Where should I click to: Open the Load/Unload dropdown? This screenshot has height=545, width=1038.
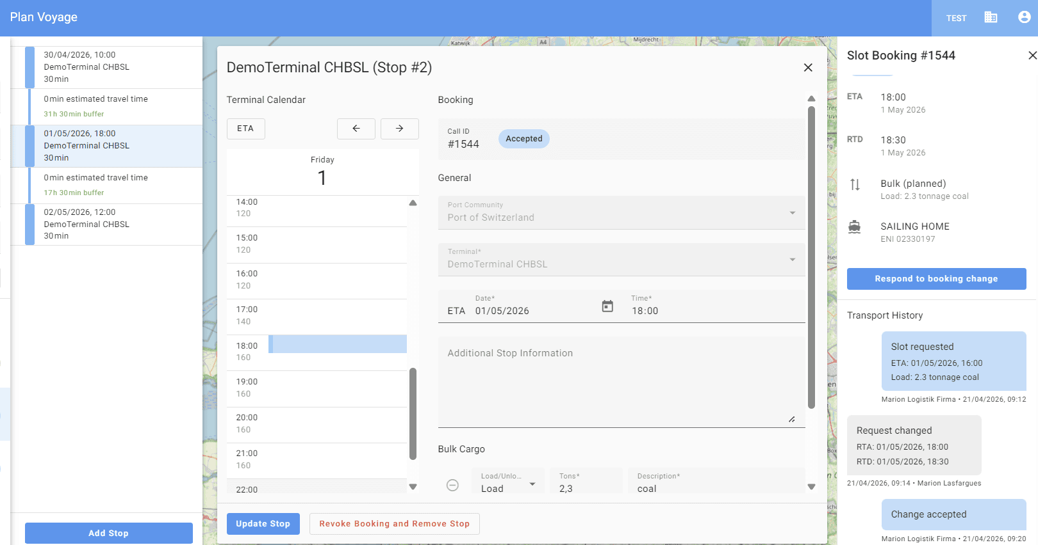(x=508, y=481)
